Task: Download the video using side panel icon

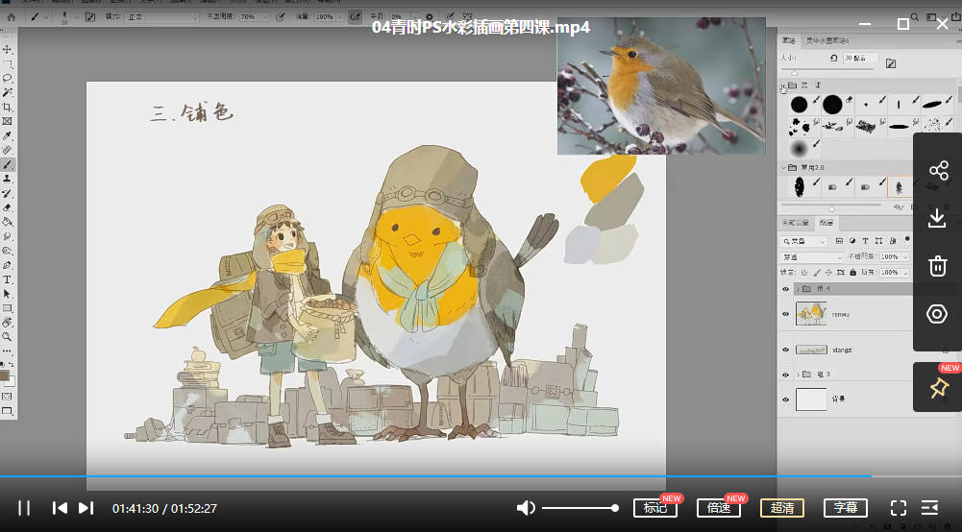Action: coord(938,219)
